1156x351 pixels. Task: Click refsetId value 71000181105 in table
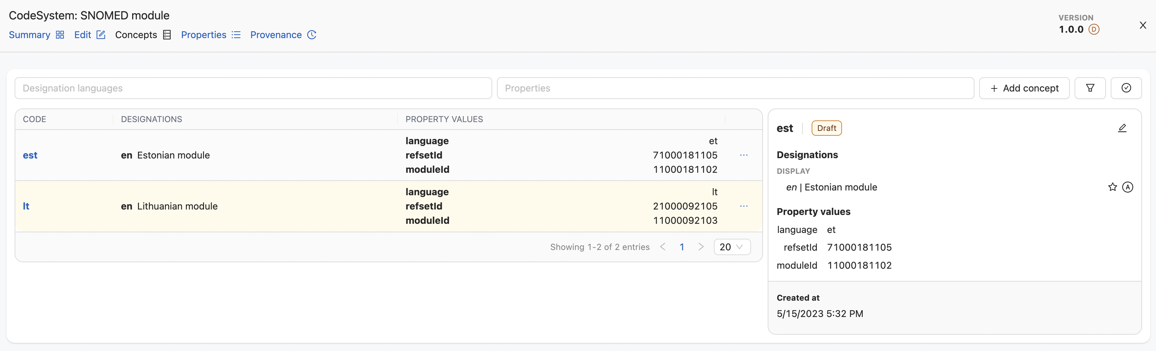(x=685, y=155)
